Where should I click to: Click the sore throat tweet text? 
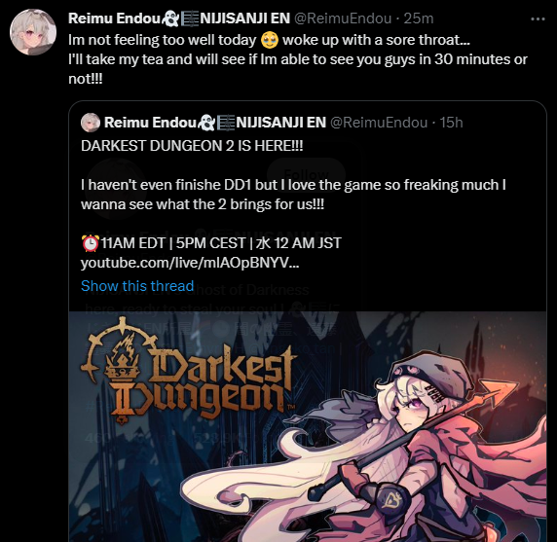click(x=298, y=59)
